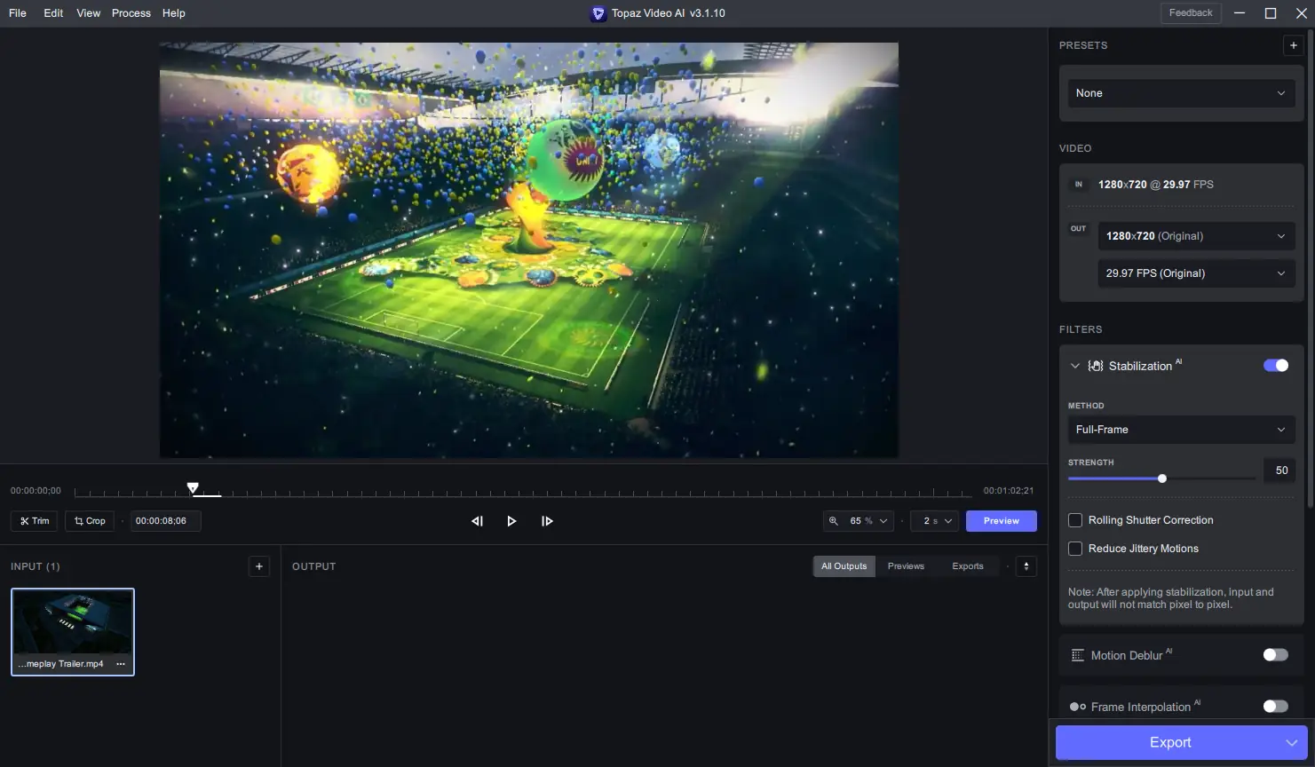Add a new preset with plus icon

pos(1293,45)
